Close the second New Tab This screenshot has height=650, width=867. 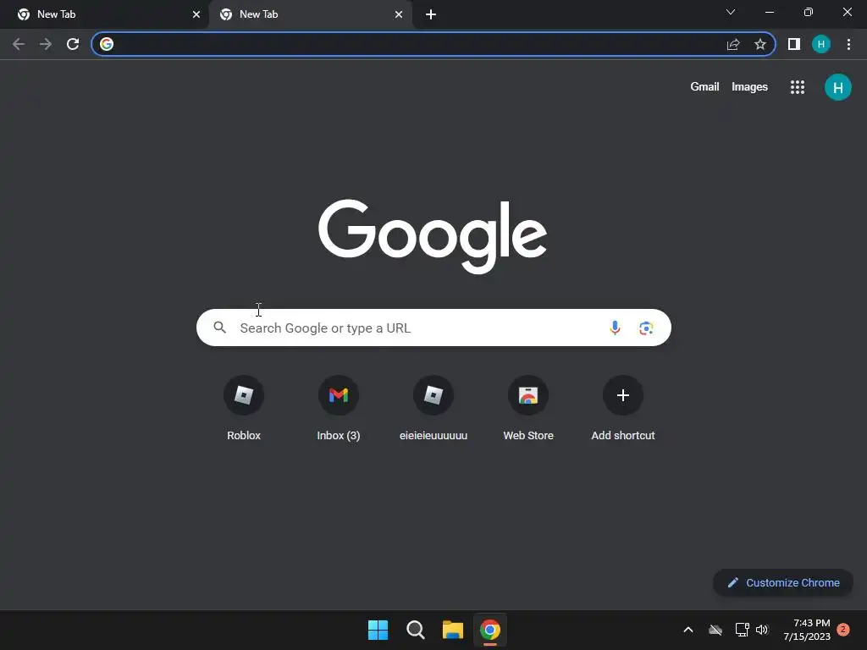[399, 14]
